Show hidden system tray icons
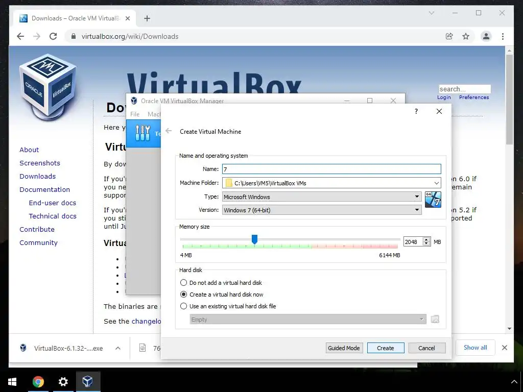 (x=514, y=382)
